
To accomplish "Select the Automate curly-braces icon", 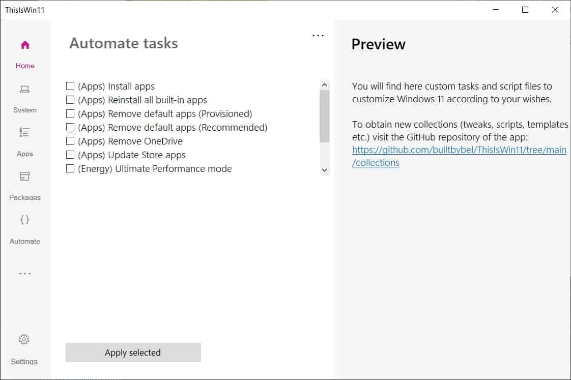I will pos(24,220).
